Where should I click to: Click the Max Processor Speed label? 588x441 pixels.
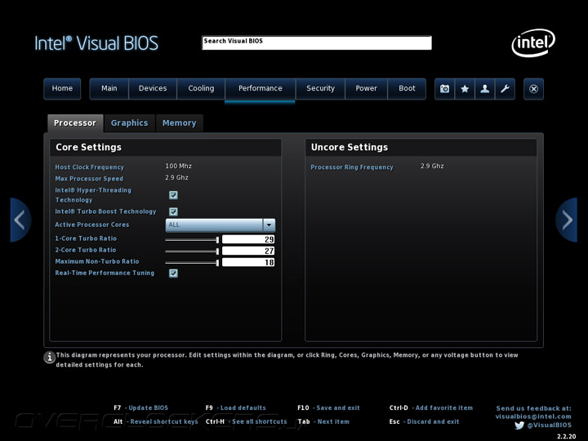[x=89, y=179]
